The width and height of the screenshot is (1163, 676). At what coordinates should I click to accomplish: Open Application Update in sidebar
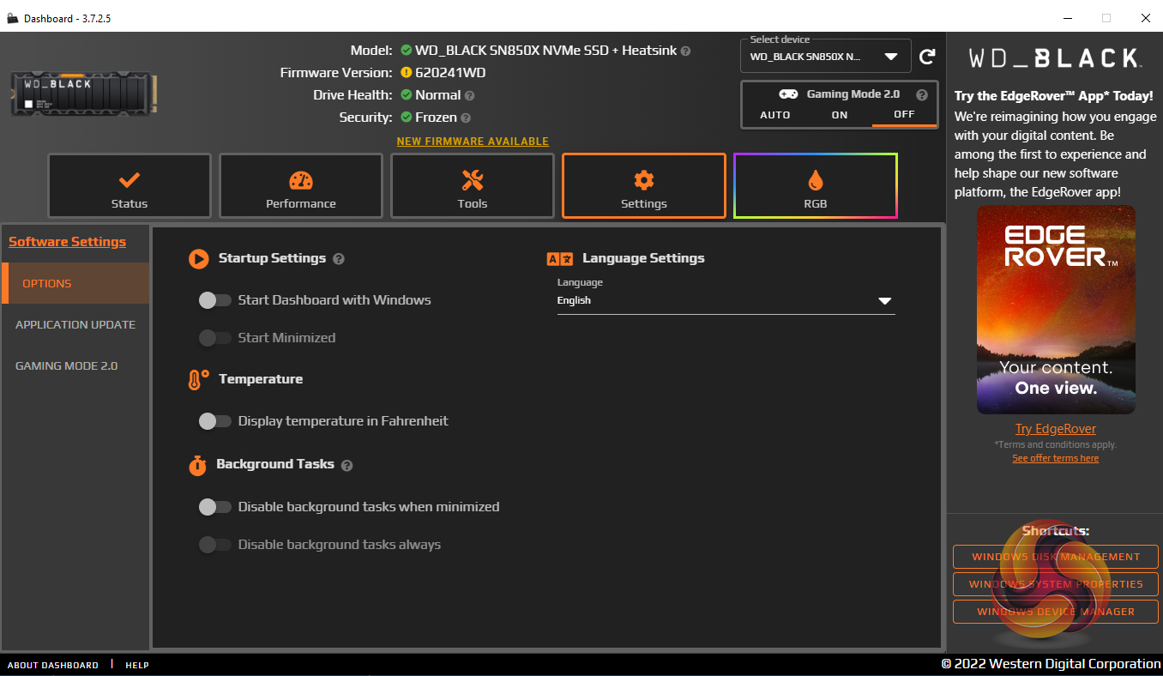(x=75, y=325)
